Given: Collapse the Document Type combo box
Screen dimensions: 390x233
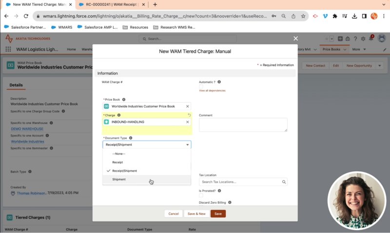Looking at the screenshot, I should pos(187,144).
